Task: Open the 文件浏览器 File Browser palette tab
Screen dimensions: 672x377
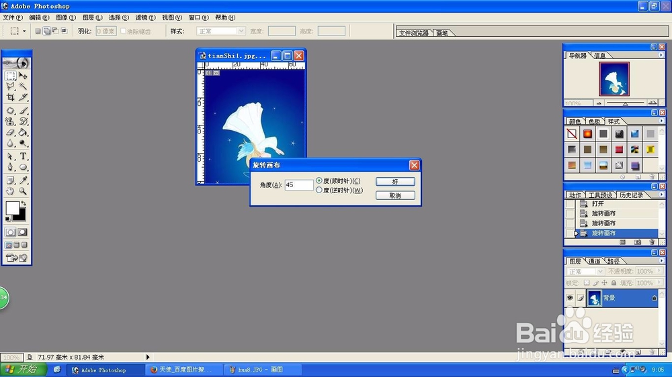Action: [413, 33]
